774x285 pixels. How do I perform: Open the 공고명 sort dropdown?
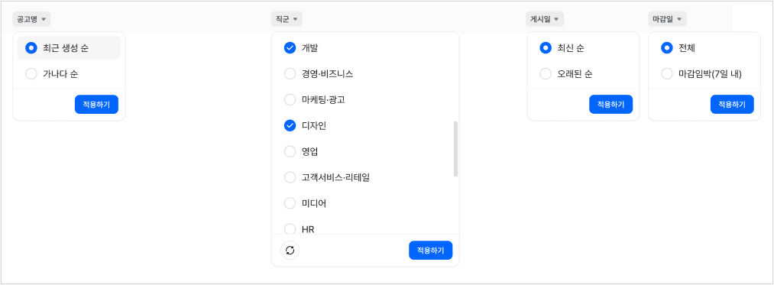click(31, 19)
